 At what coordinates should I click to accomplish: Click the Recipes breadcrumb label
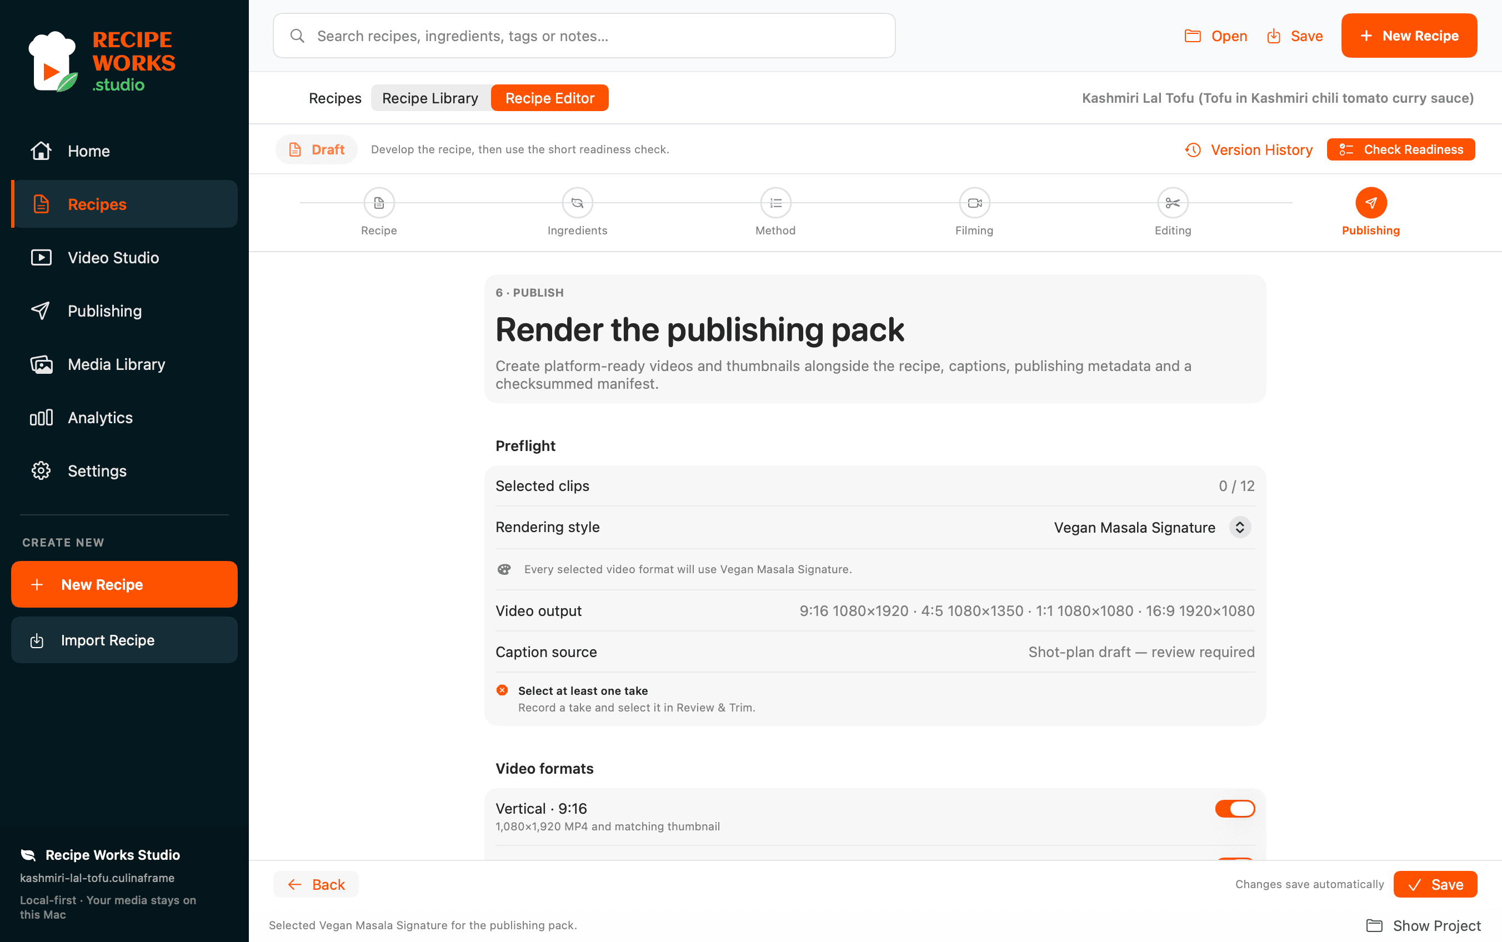[335, 98]
